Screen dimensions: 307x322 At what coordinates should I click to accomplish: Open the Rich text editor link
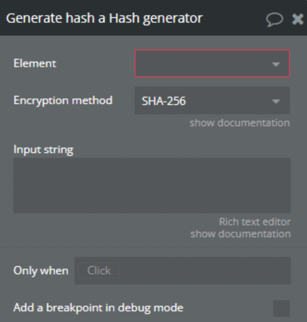255,222
